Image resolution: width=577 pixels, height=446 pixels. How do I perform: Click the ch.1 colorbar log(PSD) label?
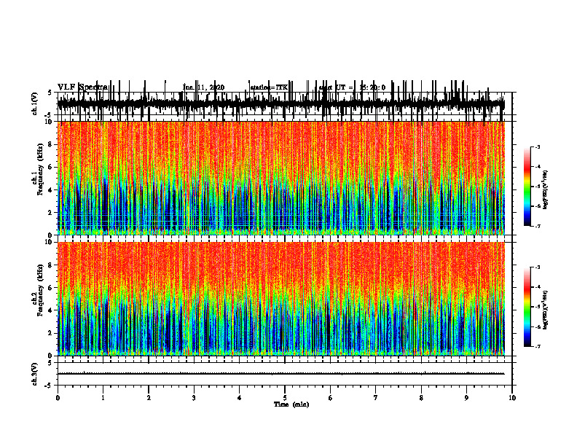point(545,190)
